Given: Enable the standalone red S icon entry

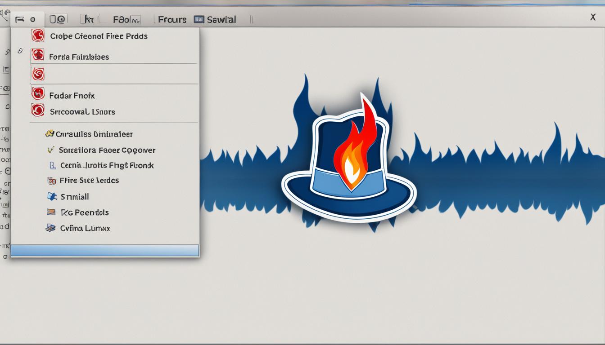Looking at the screenshot, I should (x=38, y=74).
